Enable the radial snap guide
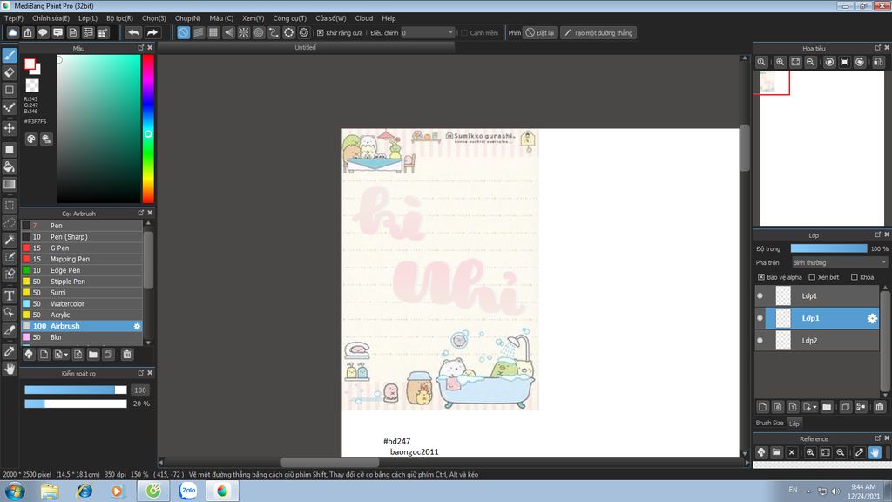 pos(244,32)
